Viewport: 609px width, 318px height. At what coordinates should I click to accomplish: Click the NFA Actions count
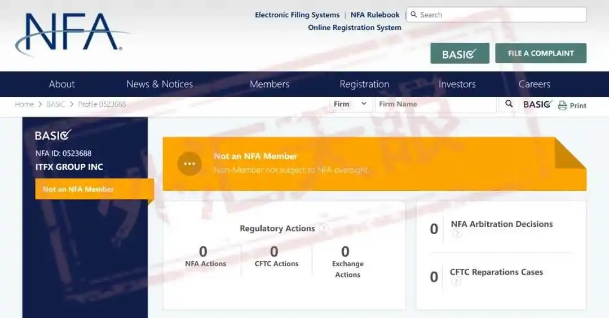click(x=203, y=252)
